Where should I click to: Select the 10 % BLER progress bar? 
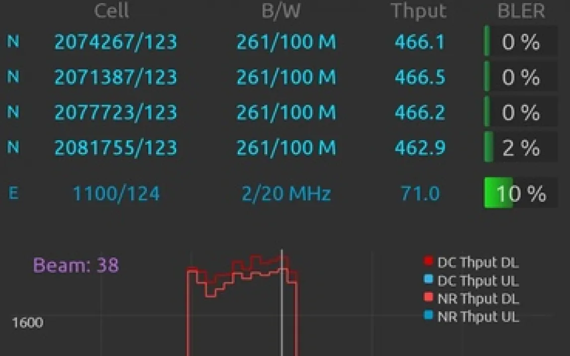pyautogui.click(x=520, y=193)
